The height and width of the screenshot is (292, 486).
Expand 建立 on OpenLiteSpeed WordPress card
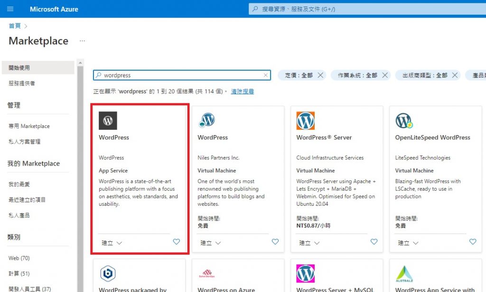tap(408, 243)
